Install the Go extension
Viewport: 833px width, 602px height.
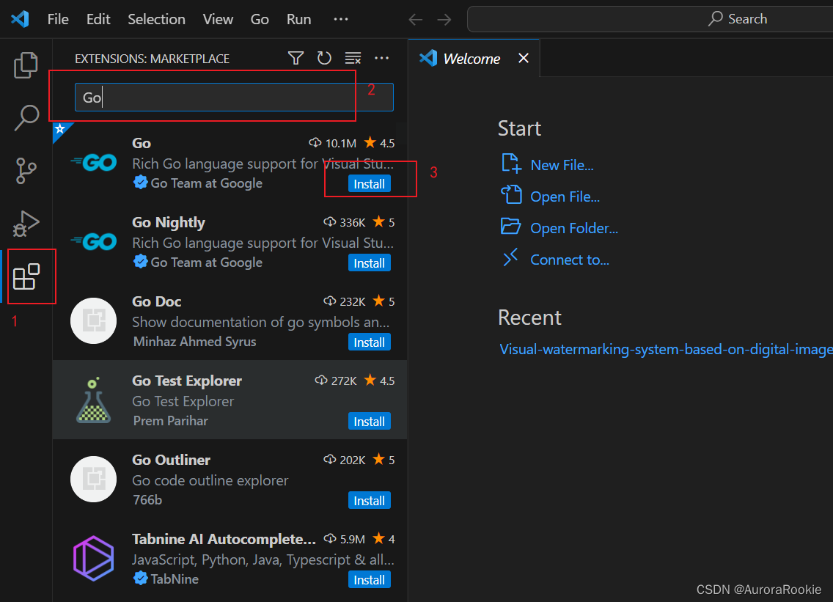370,184
